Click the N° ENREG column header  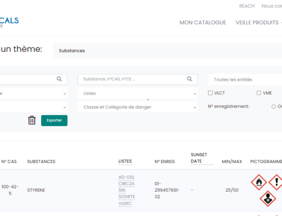pos(165,161)
